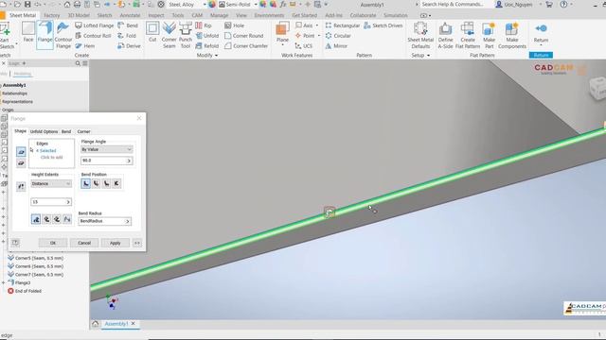Open the Bend Radius flyout arrow
Screen dimensions: 606x340
(x=127, y=221)
